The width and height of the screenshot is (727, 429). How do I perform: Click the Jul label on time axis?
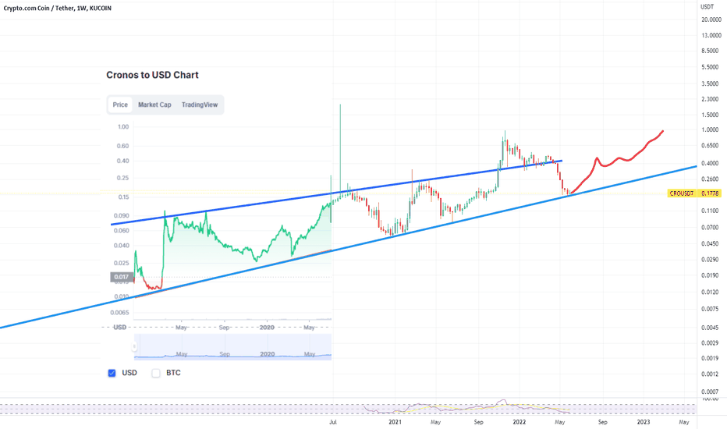coord(332,422)
